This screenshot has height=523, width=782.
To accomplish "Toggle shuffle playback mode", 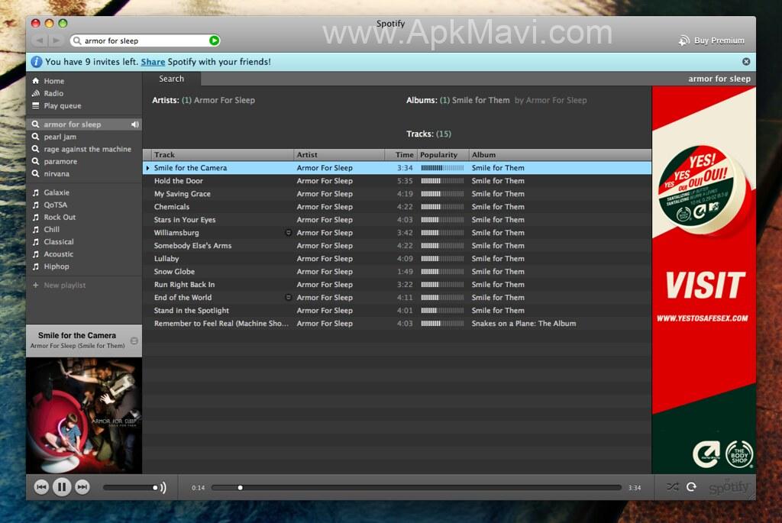I will 671,486.
